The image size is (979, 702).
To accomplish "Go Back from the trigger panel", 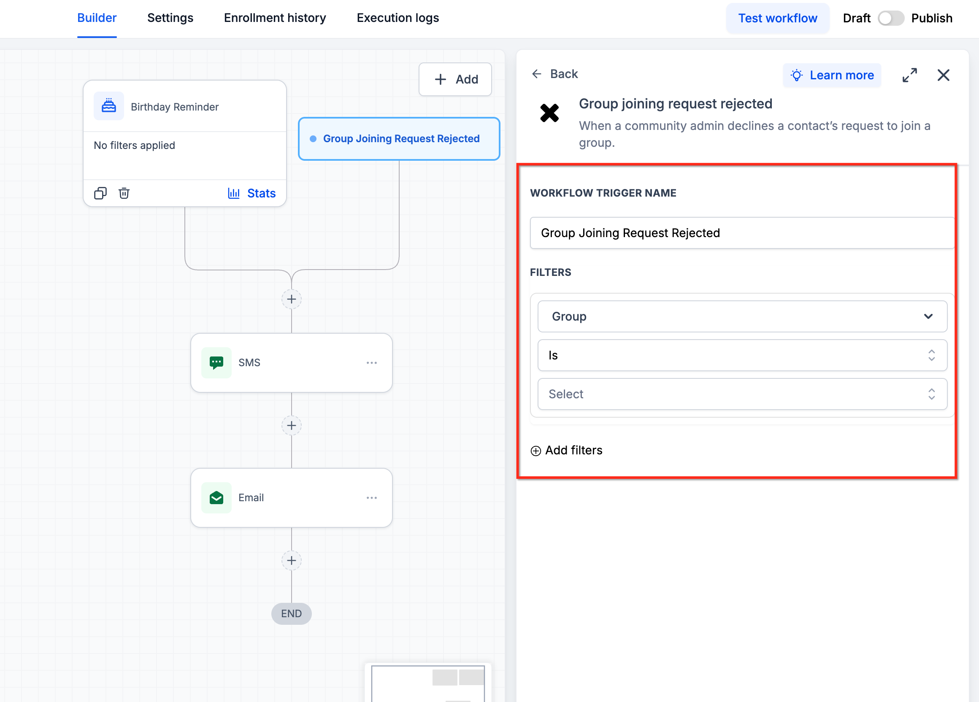I will tap(554, 74).
